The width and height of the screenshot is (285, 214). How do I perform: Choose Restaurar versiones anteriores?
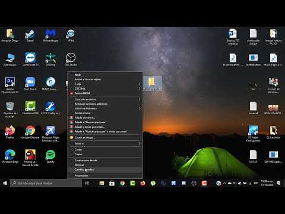point(105,103)
